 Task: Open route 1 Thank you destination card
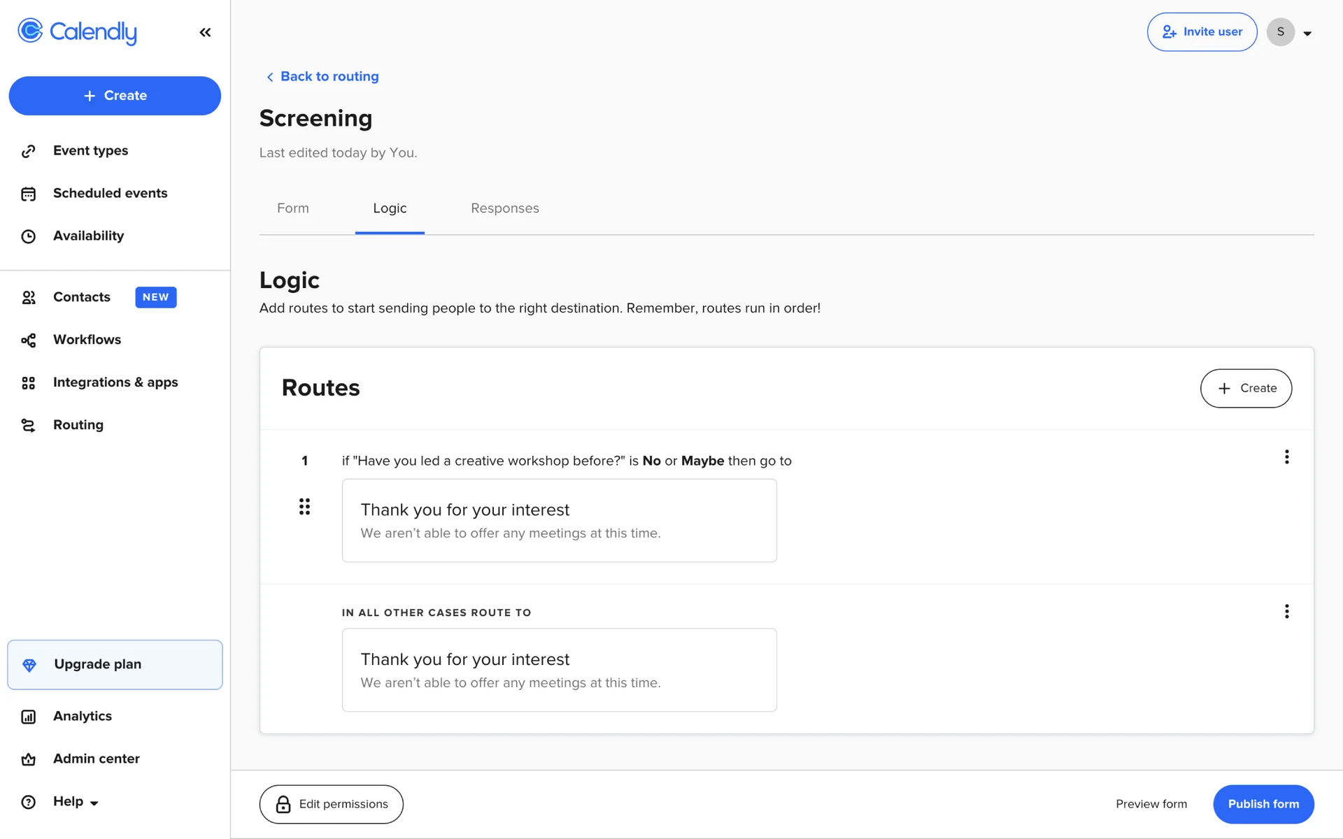pos(559,520)
